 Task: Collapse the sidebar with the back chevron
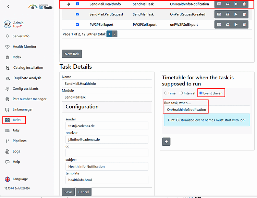(8, 6)
